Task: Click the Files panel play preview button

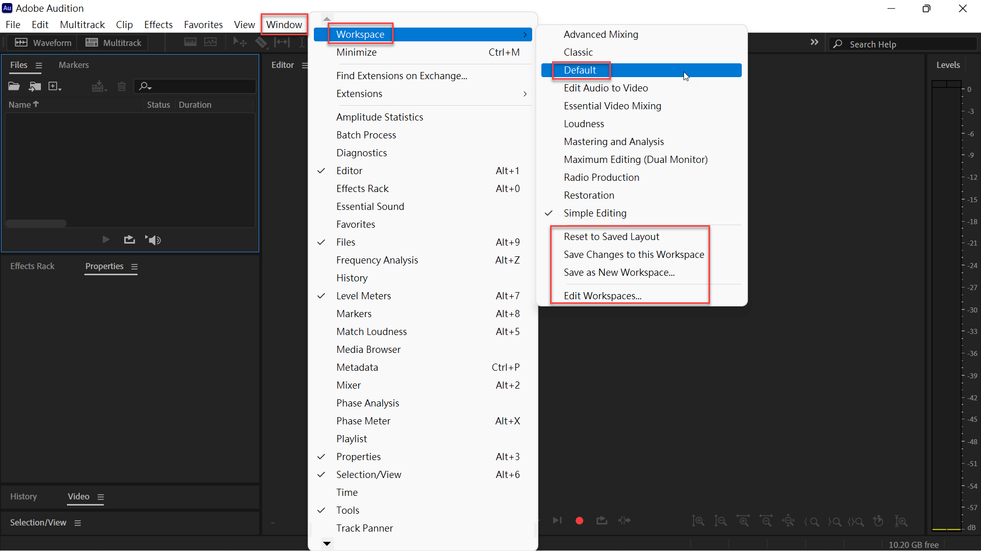Action: click(106, 239)
